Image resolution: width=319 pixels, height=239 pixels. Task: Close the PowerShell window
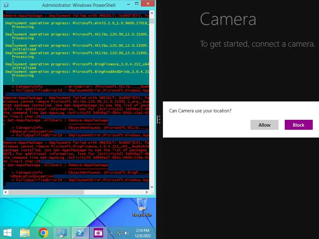[148, 3]
